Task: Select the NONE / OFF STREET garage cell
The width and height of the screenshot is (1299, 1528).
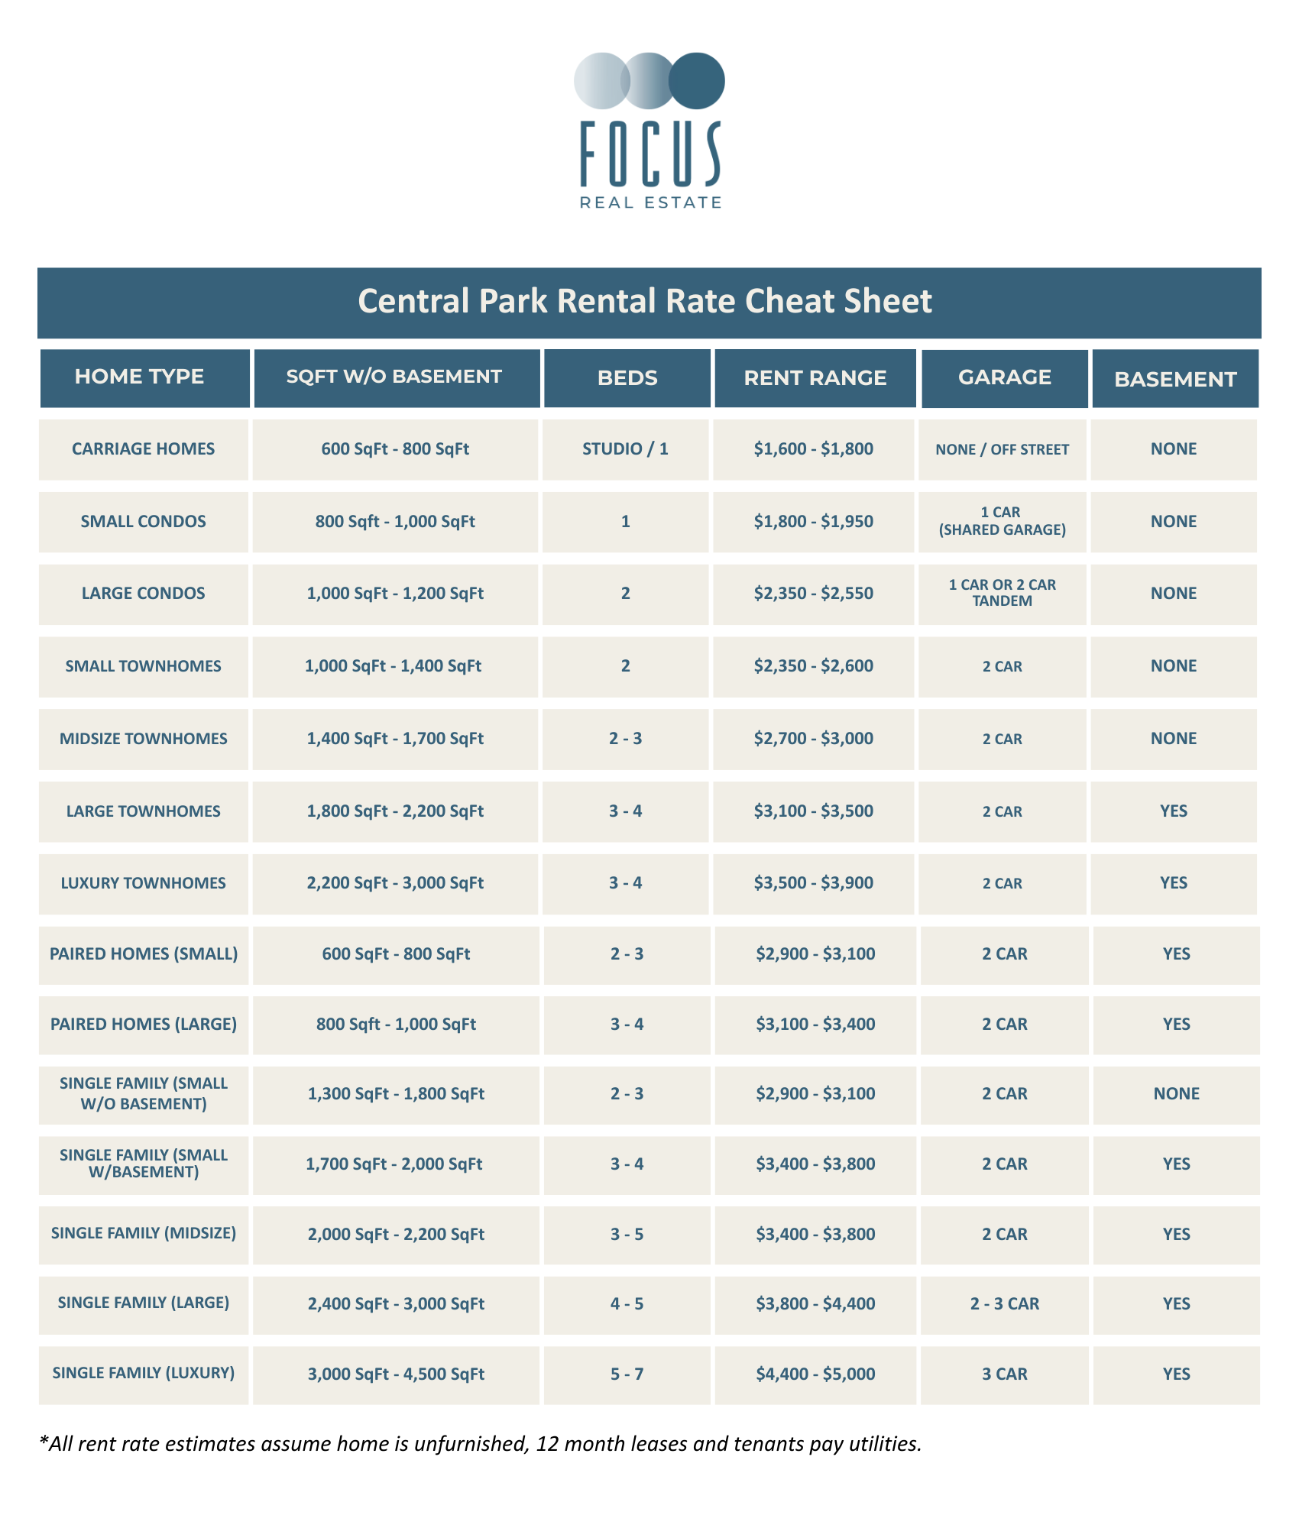Action: (x=1003, y=449)
